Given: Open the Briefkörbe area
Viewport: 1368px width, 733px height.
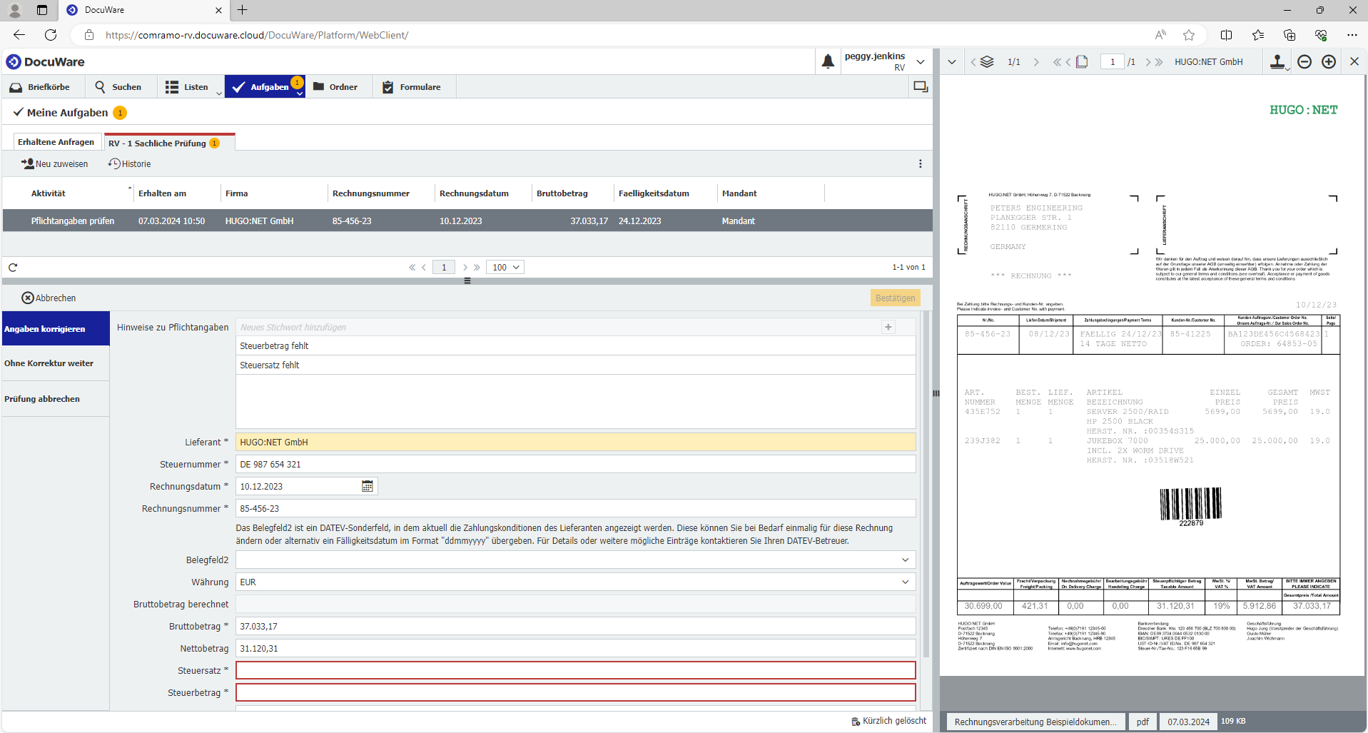Looking at the screenshot, I should [40, 87].
